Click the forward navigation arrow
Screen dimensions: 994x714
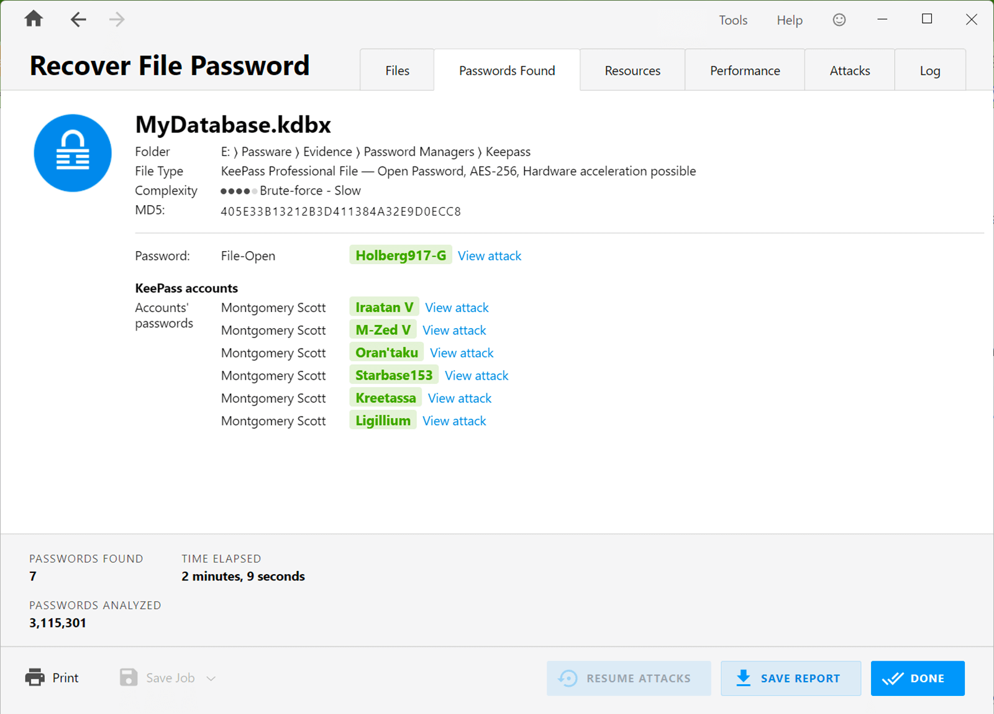[x=117, y=19]
